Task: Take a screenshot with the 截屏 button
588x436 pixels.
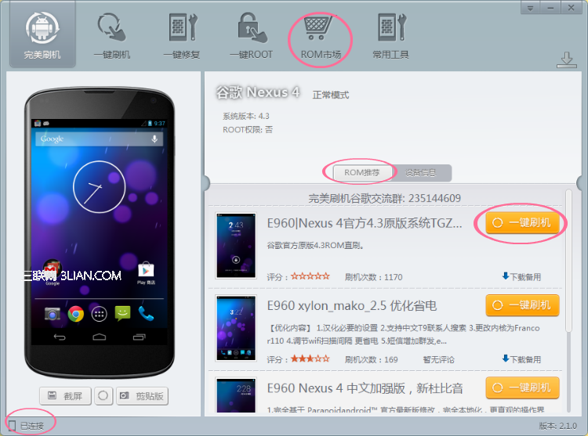Action: tap(65, 396)
